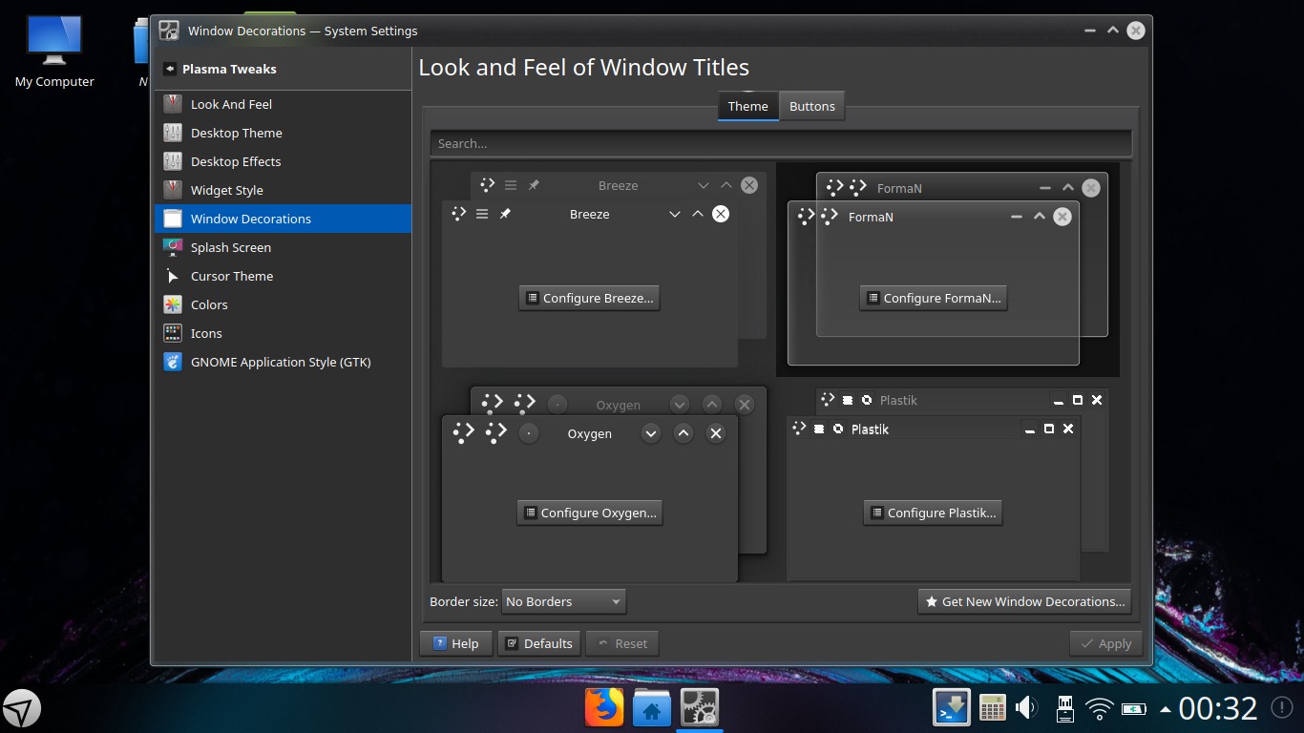The image size is (1304, 733).
Task: Click the application launcher in bottom-left corner
Action: (x=21, y=708)
